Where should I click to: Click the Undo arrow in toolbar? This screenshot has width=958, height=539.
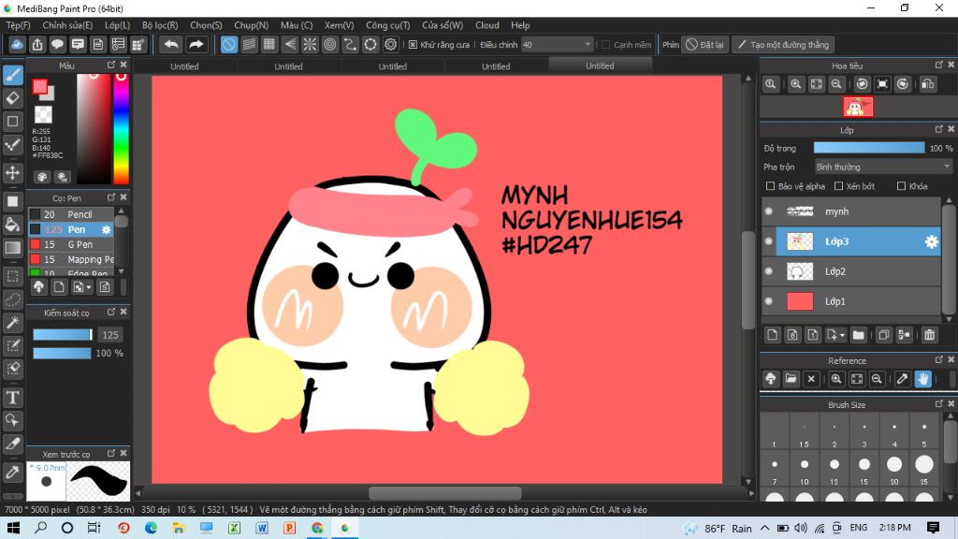pos(171,45)
